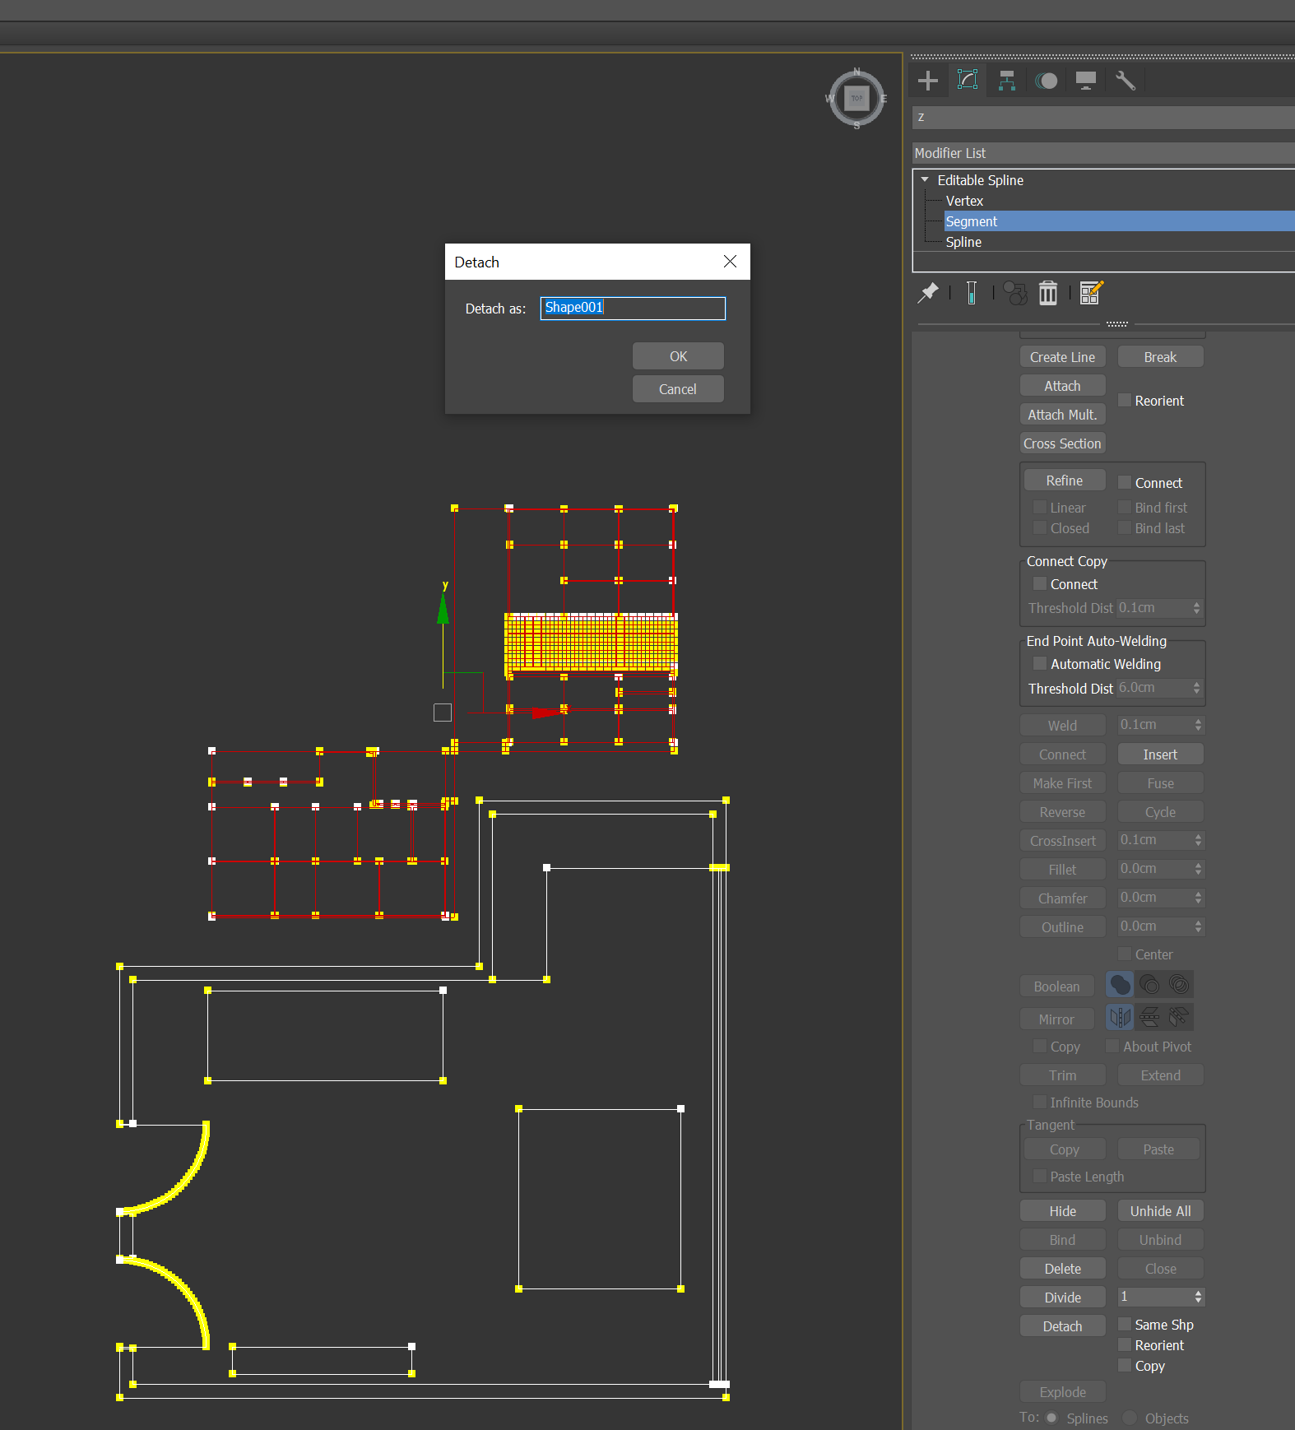Viewport: 1295px width, 1430px height.
Task: Click the Divide count spinner arrows
Action: point(1198,1297)
